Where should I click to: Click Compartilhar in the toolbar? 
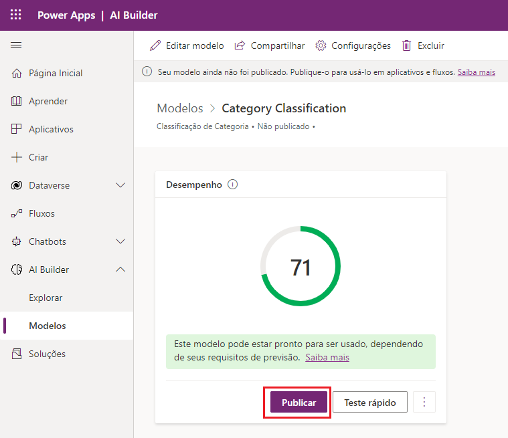tap(270, 45)
